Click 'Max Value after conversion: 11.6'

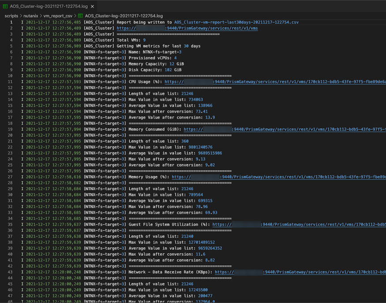click(167, 255)
